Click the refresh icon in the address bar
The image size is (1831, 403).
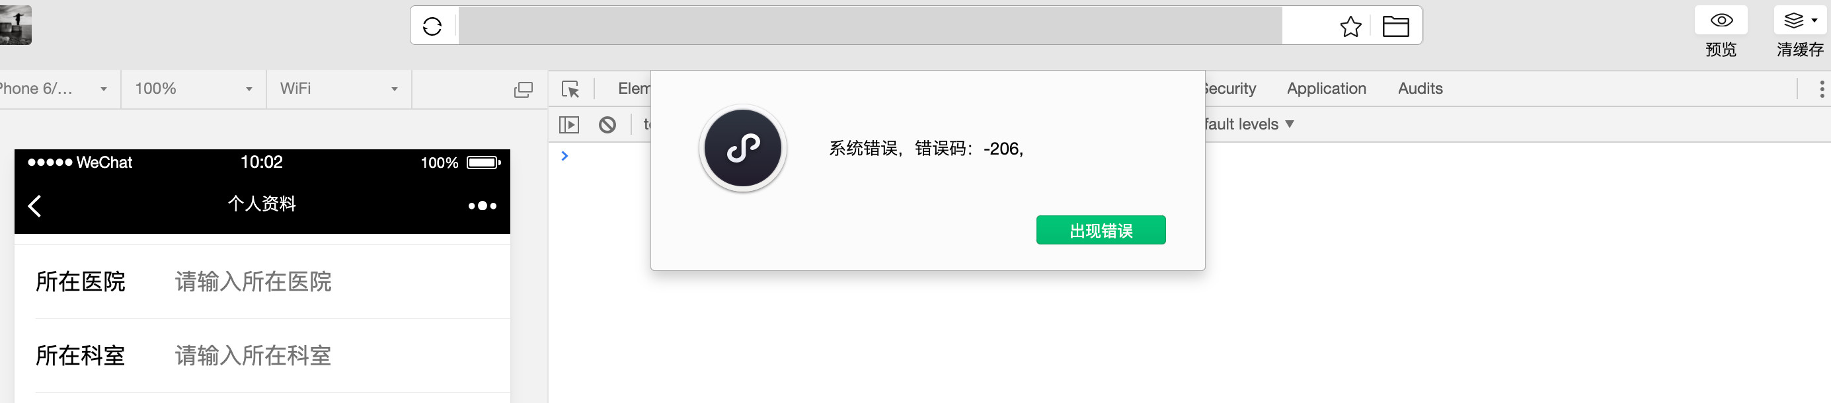click(x=432, y=26)
